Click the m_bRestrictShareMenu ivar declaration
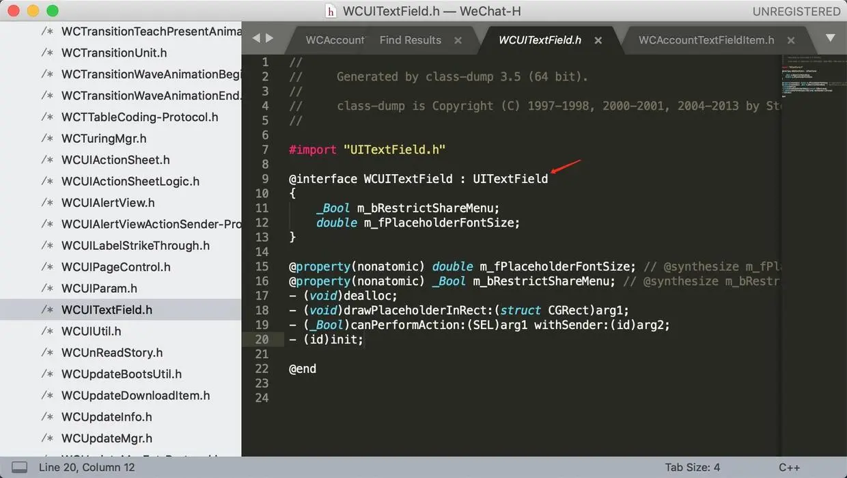 pyautogui.click(x=408, y=208)
